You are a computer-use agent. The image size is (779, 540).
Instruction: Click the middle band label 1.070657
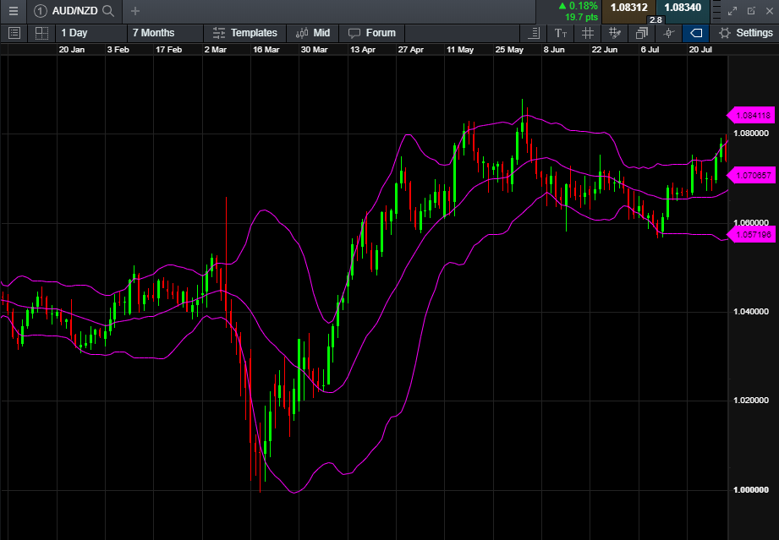[752, 176]
